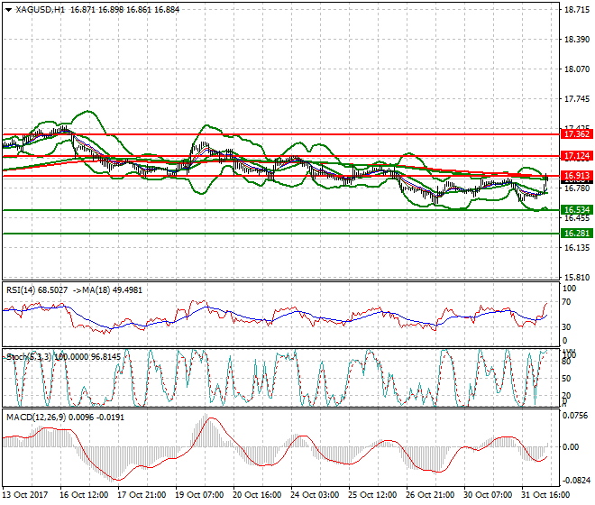Viewport: 595px width, 505px height.
Task: Click the 70 overbought level on RSI scale
Action: point(566,302)
